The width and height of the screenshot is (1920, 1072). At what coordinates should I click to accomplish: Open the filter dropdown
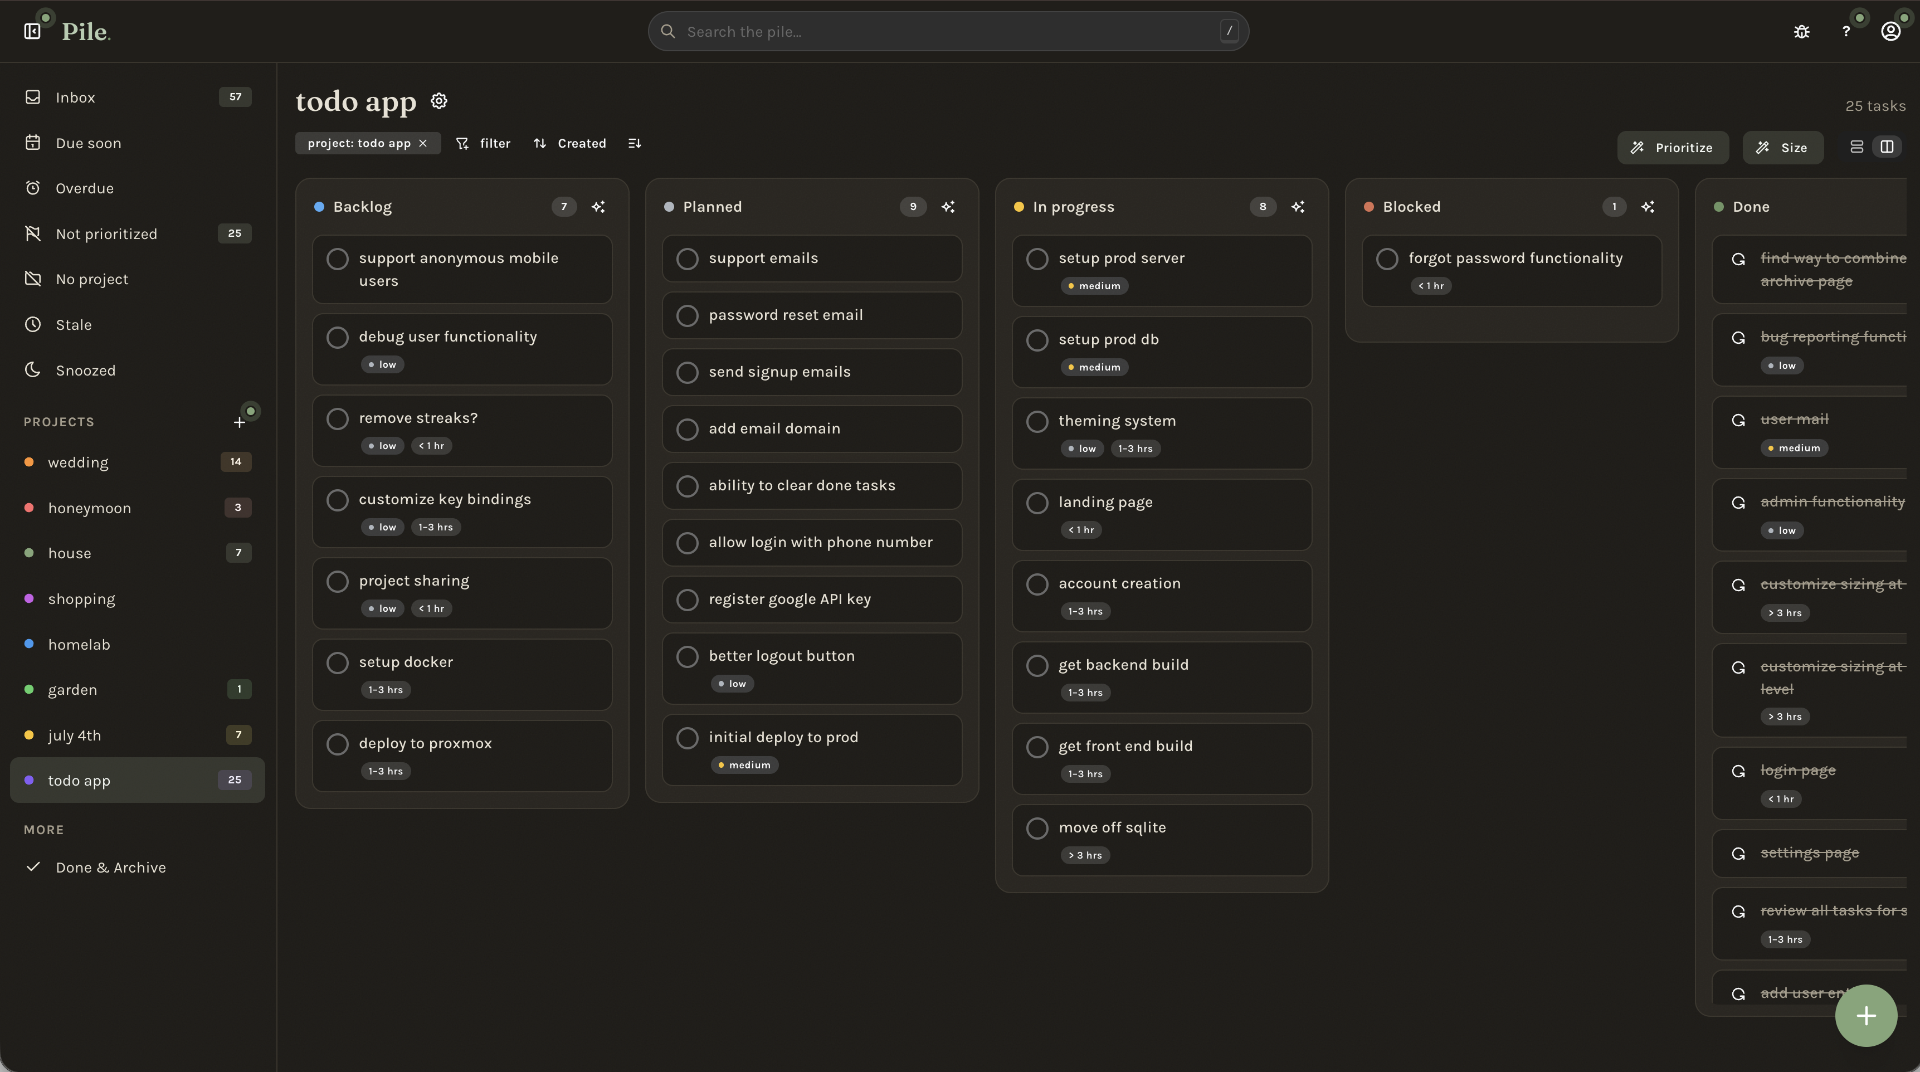(x=484, y=143)
